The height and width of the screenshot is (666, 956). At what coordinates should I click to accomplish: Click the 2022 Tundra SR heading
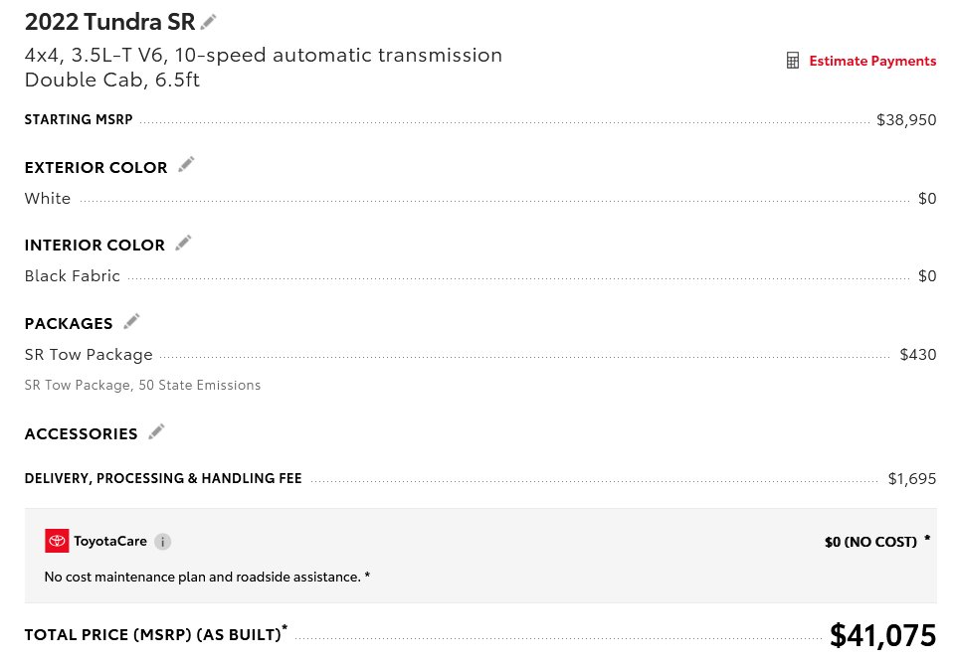click(109, 22)
